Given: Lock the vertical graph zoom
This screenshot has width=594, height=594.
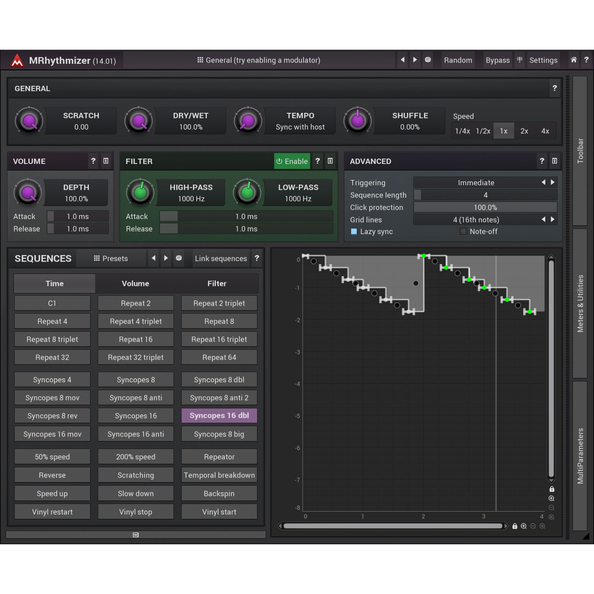Looking at the screenshot, I should pyautogui.click(x=552, y=489).
